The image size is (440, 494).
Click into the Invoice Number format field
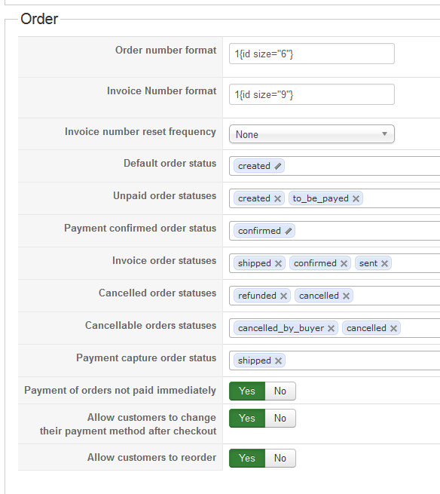click(x=312, y=94)
